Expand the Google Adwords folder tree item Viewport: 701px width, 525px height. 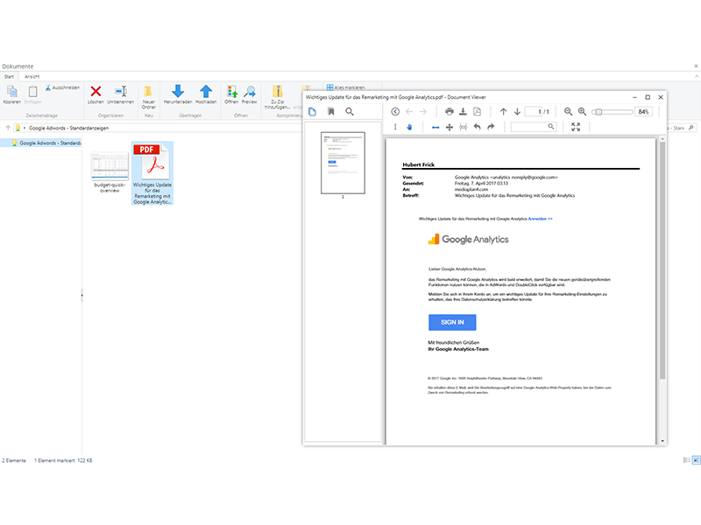coord(5,143)
